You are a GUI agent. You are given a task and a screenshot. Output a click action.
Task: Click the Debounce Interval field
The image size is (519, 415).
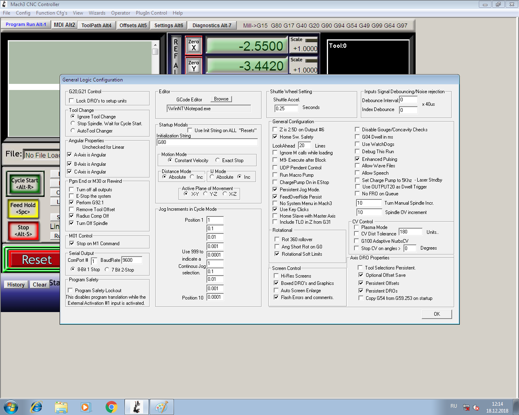click(408, 100)
